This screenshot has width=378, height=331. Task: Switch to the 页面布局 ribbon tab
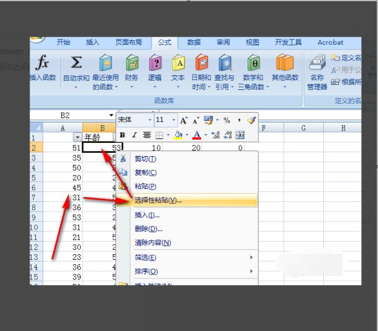[129, 42]
